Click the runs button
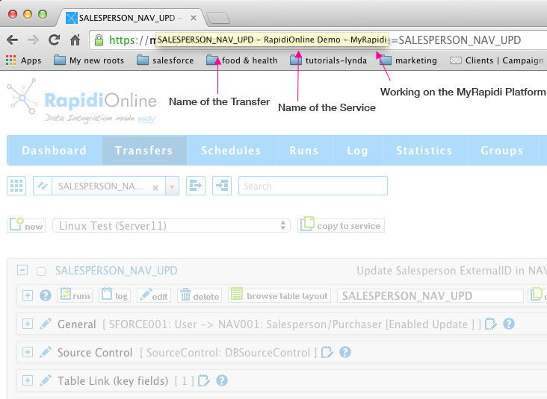 coord(75,295)
